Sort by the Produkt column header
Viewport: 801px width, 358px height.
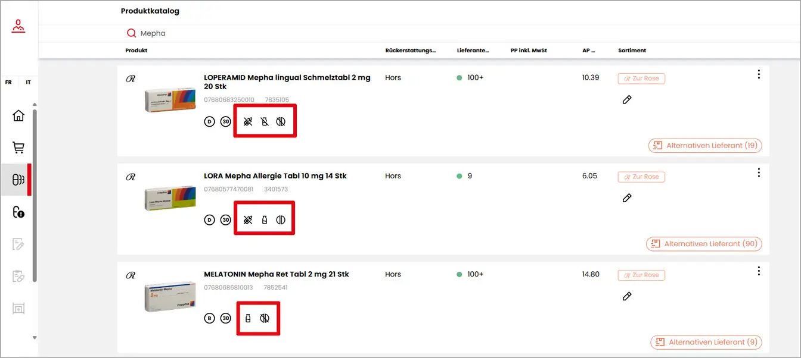(x=136, y=51)
